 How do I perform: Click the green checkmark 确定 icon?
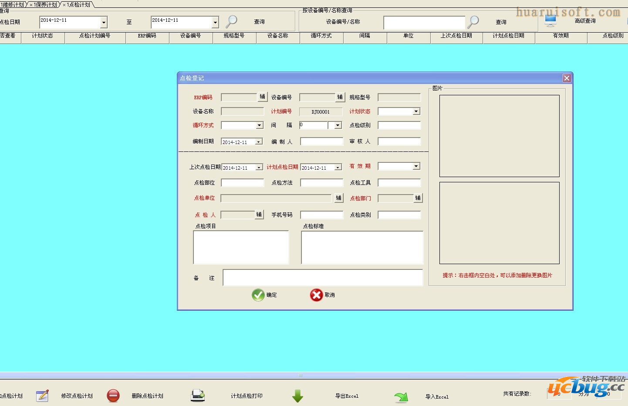coord(258,295)
